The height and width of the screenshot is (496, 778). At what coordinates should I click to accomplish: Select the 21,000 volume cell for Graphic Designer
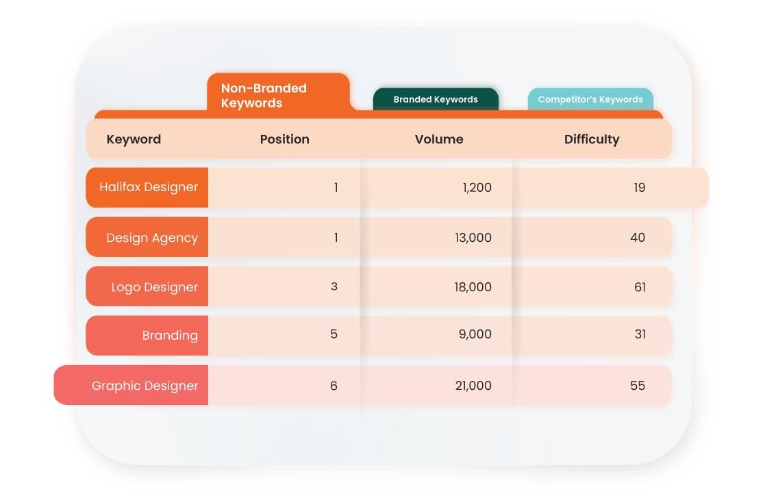tap(475, 385)
